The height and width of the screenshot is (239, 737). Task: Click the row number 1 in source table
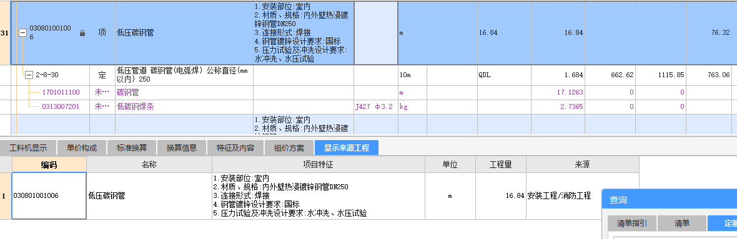tap(6, 196)
